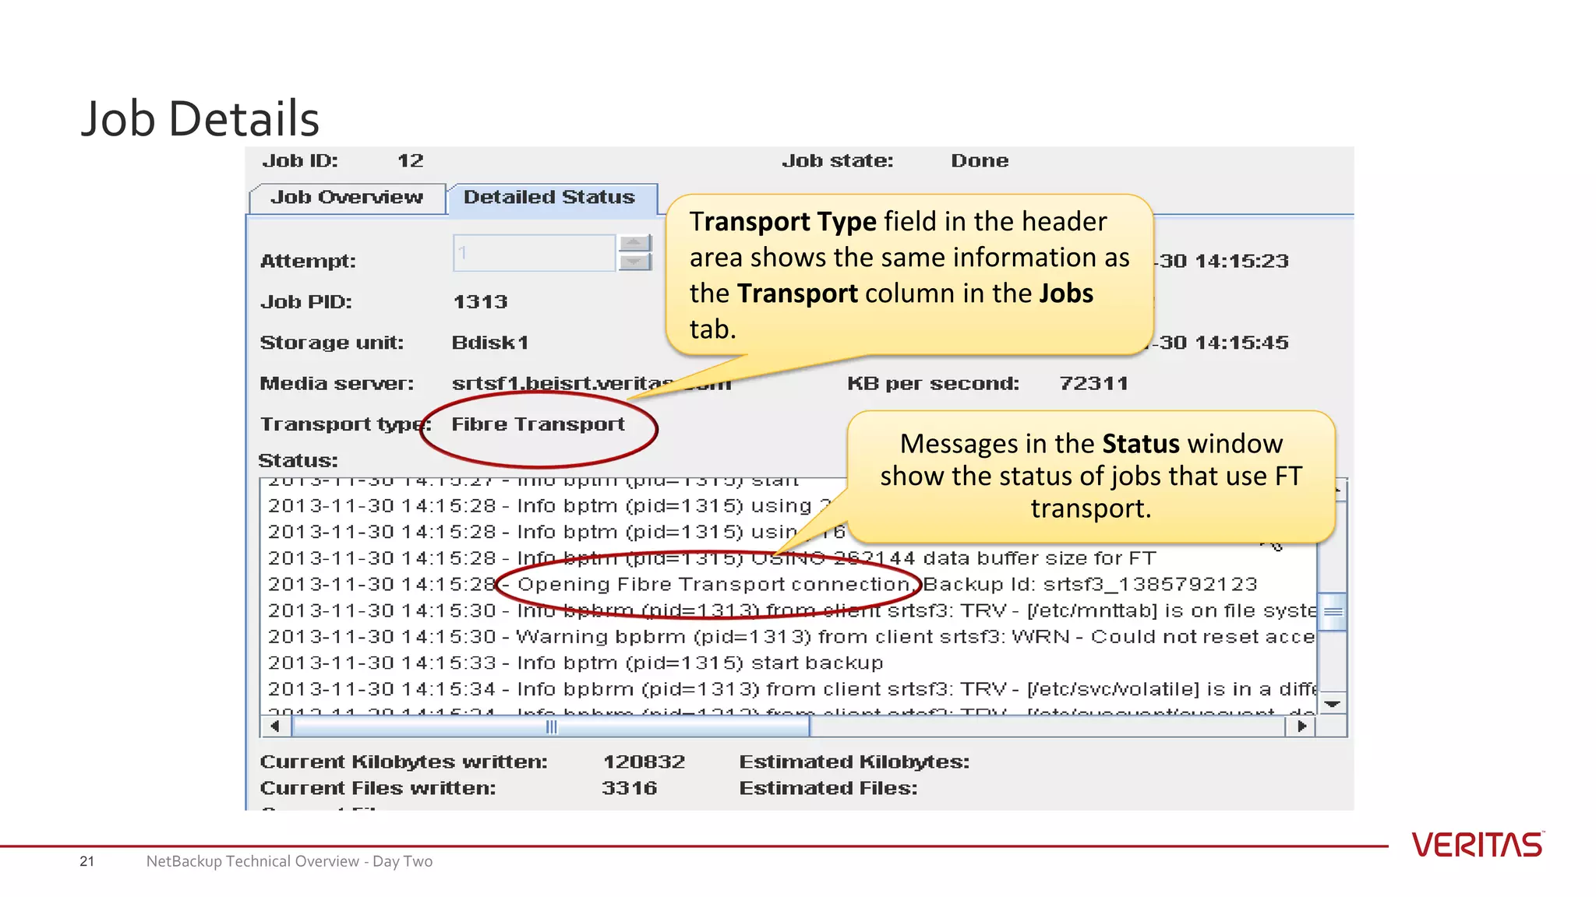Click the Attempt number input field

tap(534, 252)
